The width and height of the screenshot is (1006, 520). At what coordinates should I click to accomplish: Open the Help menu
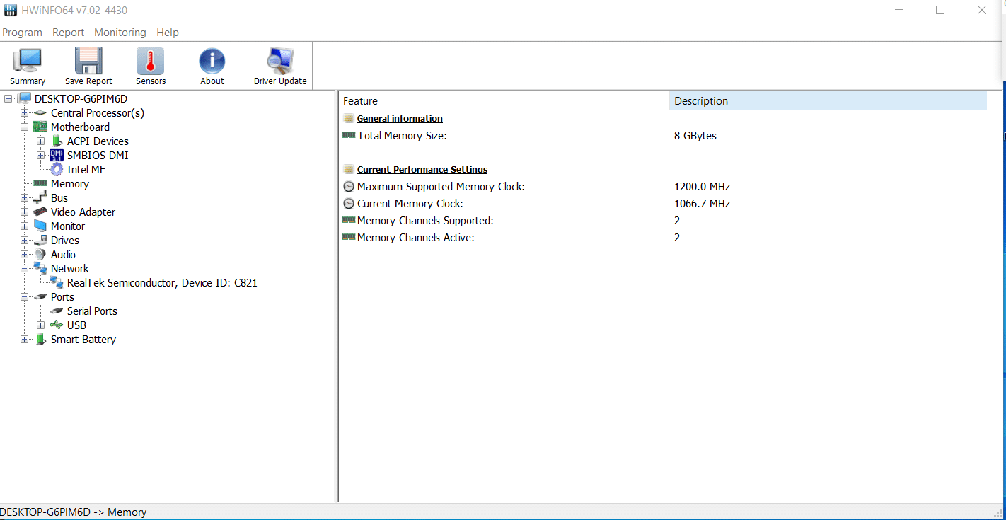168,32
